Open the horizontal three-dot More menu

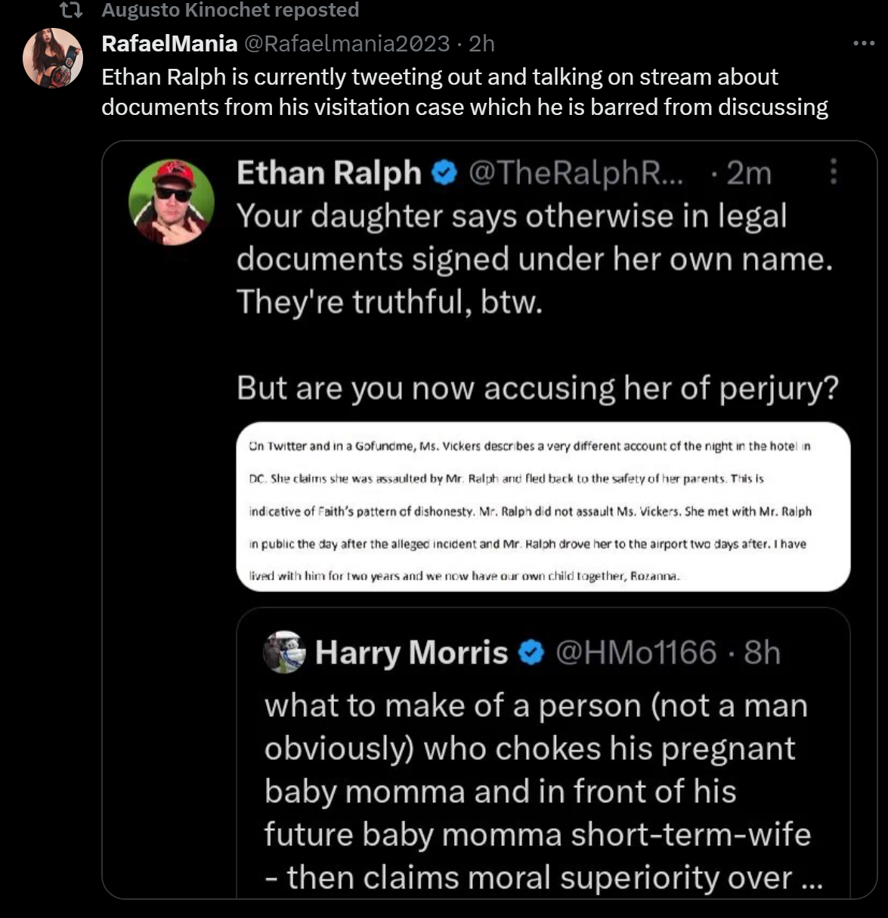click(863, 43)
